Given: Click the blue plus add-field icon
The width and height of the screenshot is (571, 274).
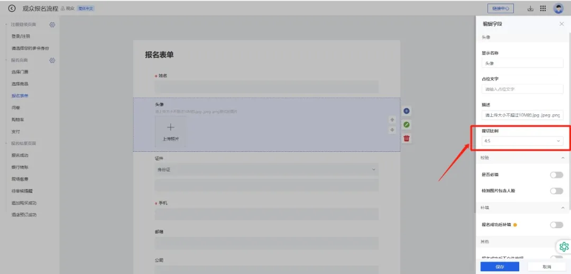Looking at the screenshot, I should (407, 111).
